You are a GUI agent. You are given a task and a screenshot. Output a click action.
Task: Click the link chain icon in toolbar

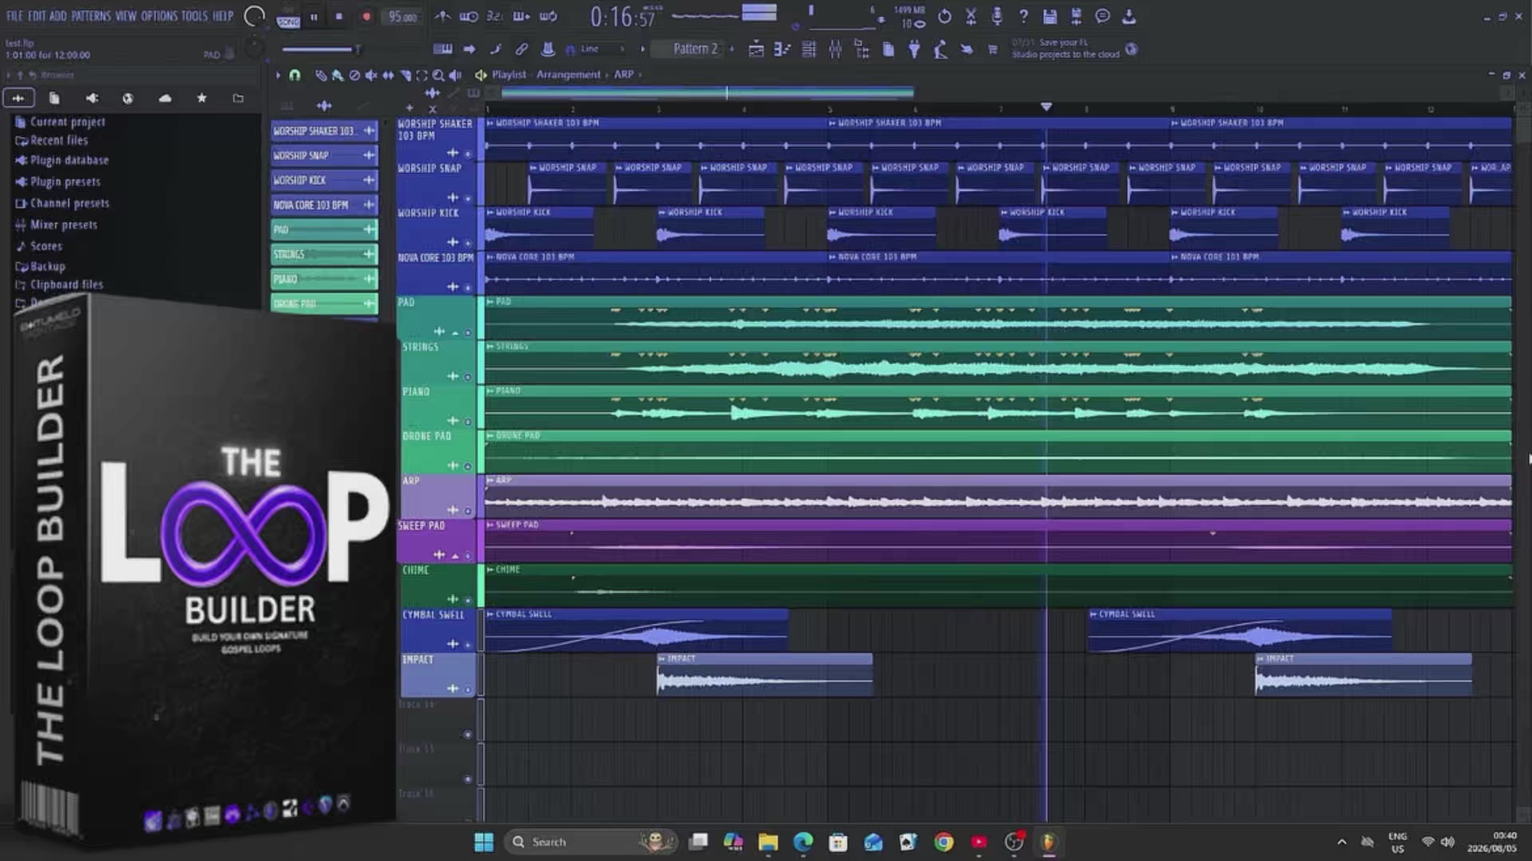(x=521, y=49)
